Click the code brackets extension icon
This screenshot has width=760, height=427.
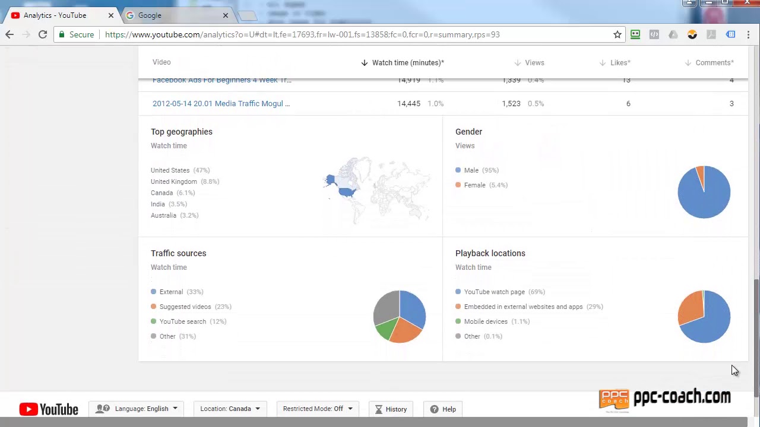click(x=654, y=34)
